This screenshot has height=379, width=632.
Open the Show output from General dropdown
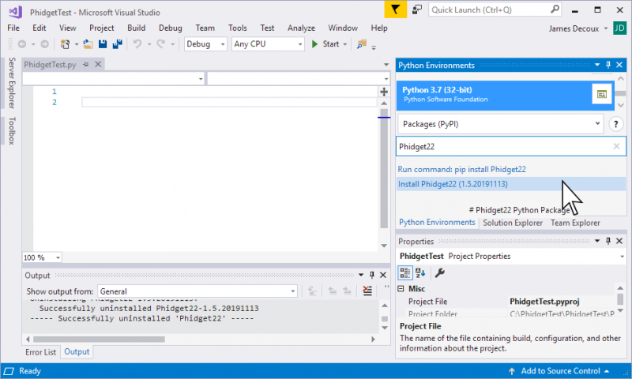coord(197,291)
